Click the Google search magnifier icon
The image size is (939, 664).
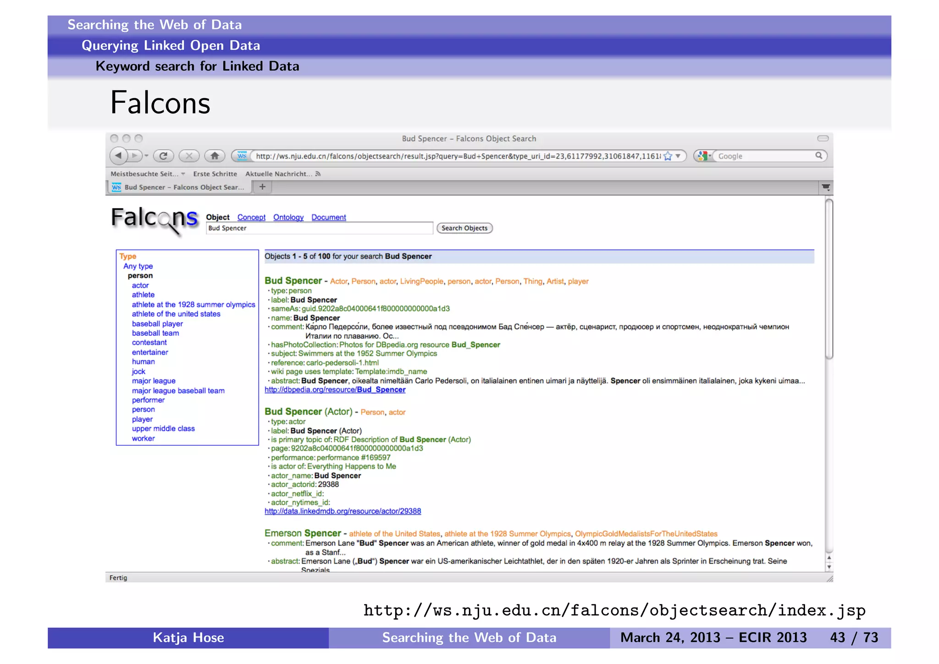(x=818, y=156)
